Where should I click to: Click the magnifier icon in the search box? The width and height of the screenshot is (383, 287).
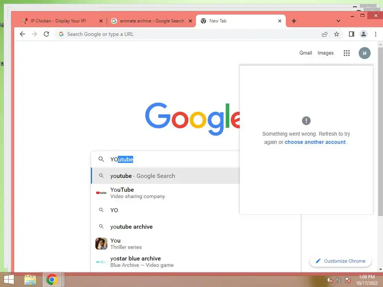pyautogui.click(x=101, y=159)
